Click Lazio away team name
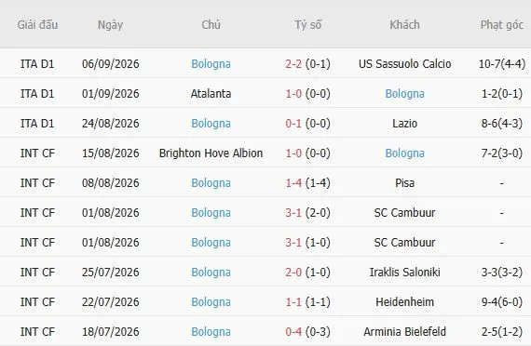This screenshot has height=346, width=531. tap(404, 124)
